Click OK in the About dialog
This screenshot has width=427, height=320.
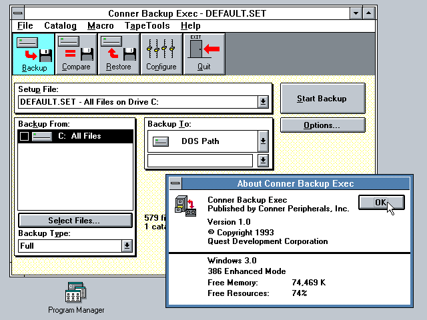coord(380,203)
